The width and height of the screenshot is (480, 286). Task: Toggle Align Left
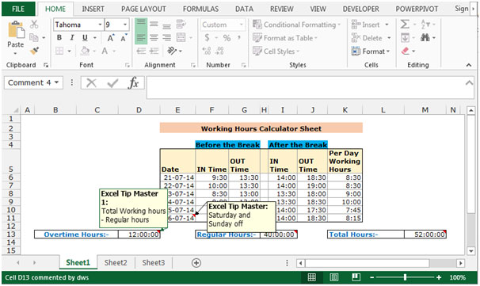tap(141, 38)
